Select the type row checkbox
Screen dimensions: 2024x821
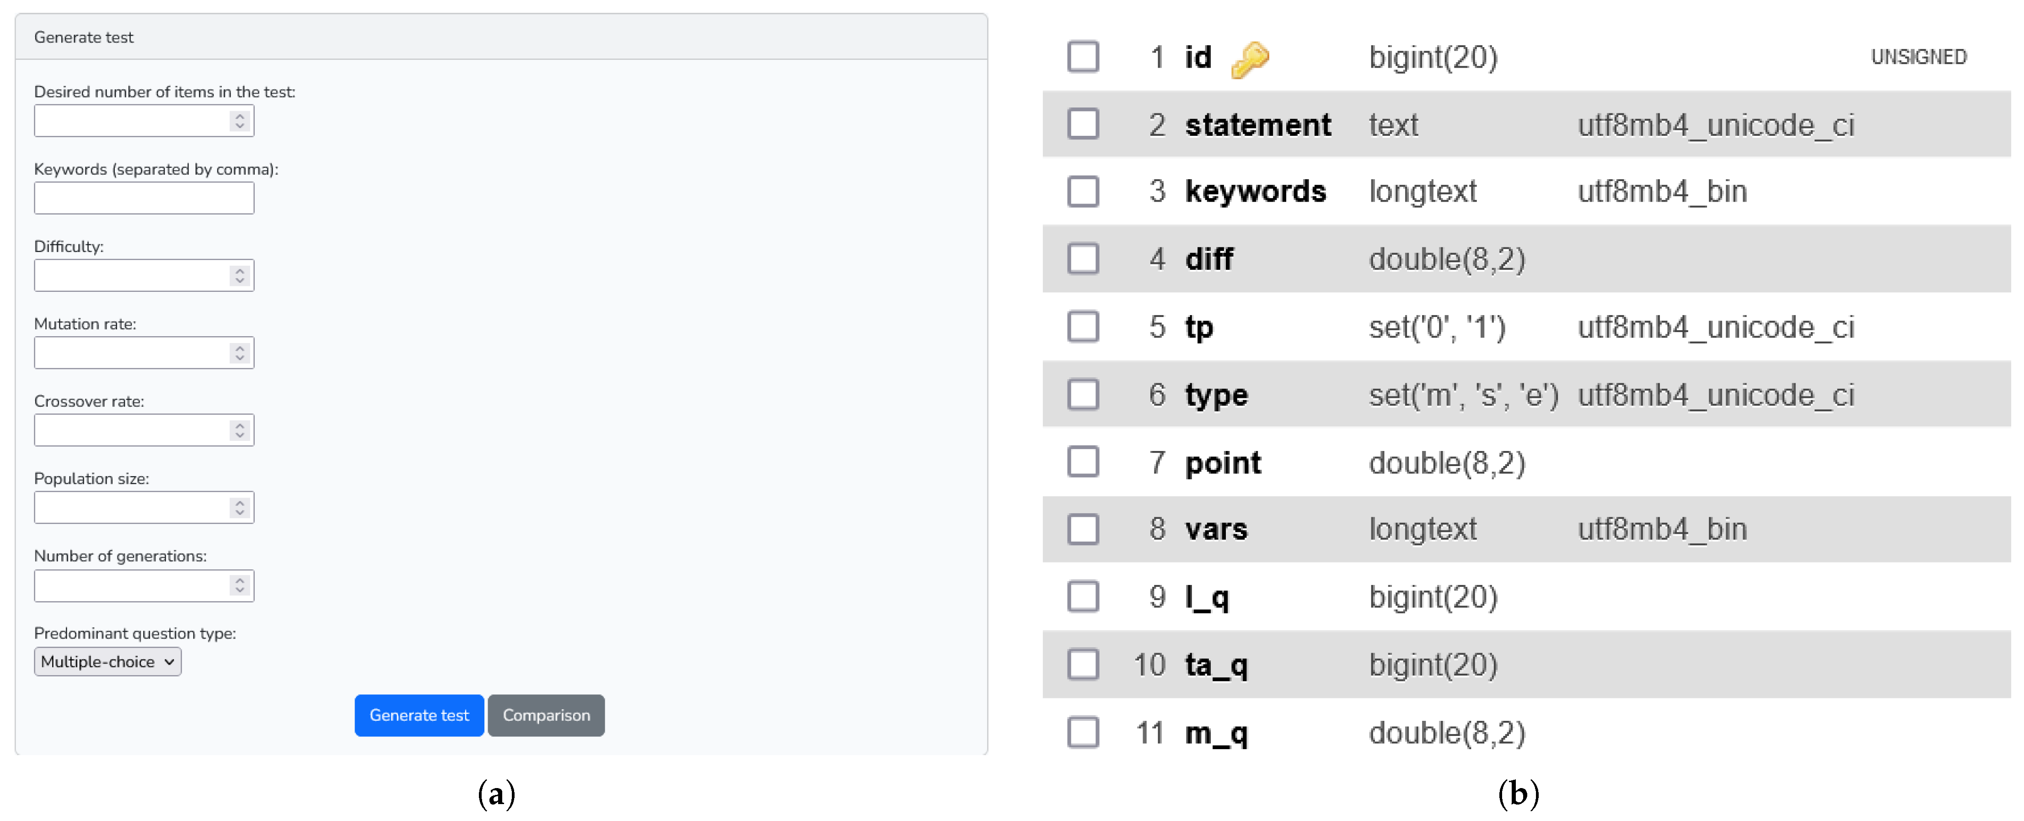[1083, 394]
